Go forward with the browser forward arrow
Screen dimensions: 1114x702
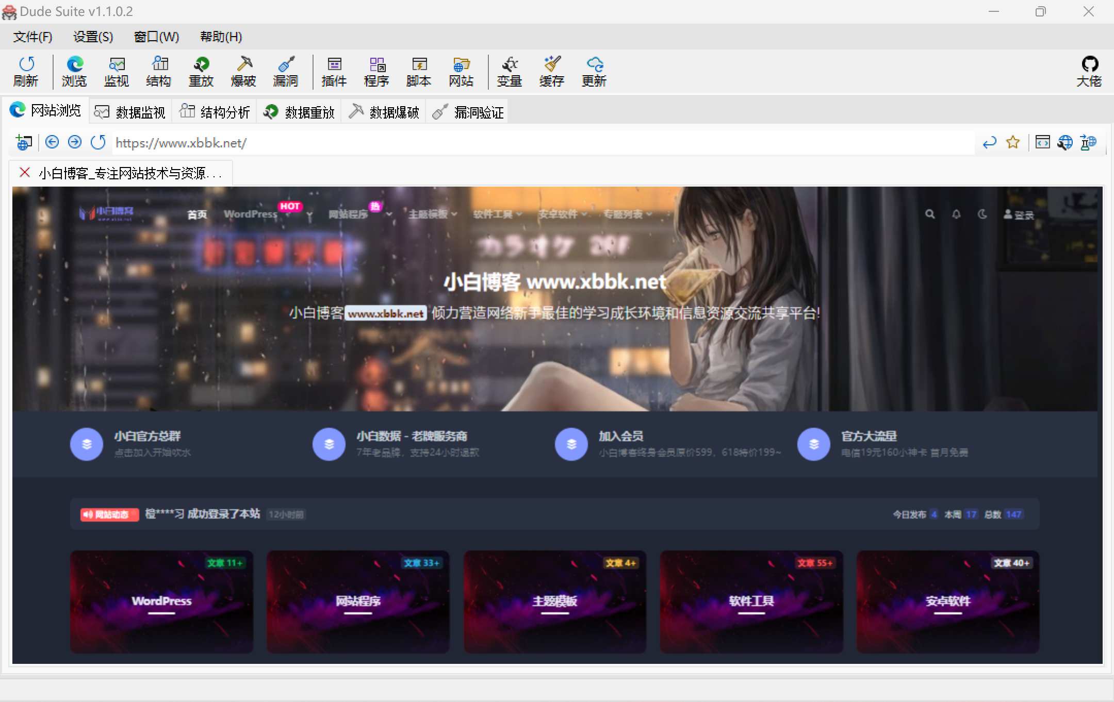[x=75, y=142]
